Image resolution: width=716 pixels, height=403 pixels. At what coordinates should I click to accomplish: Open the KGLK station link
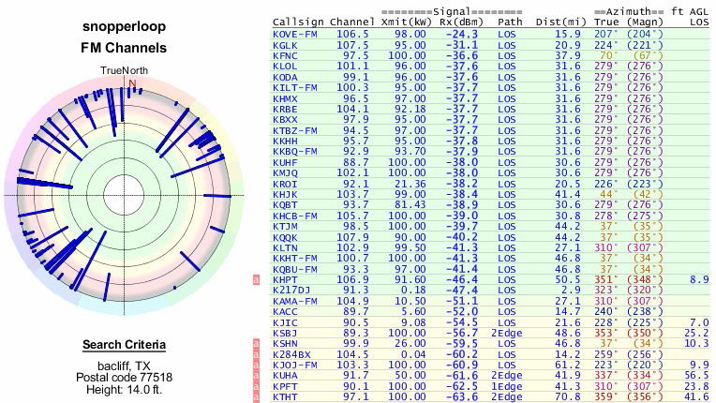(285, 45)
